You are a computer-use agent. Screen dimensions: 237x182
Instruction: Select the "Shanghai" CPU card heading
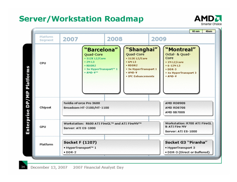tap(142, 50)
